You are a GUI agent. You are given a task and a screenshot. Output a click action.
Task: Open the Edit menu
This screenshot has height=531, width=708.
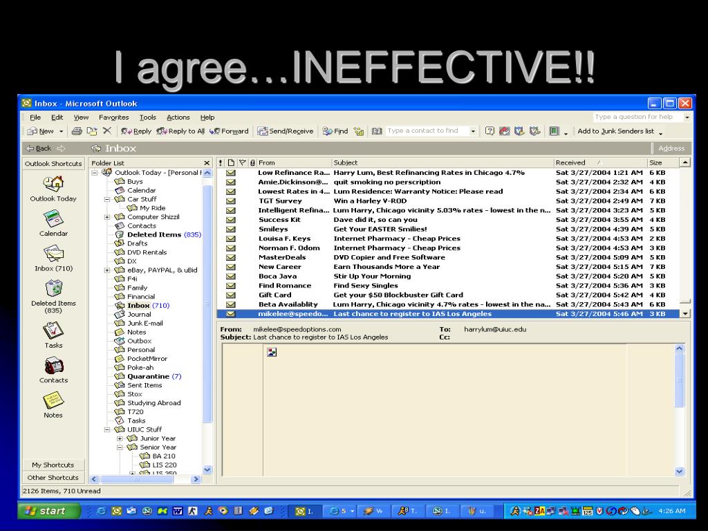pyautogui.click(x=57, y=118)
